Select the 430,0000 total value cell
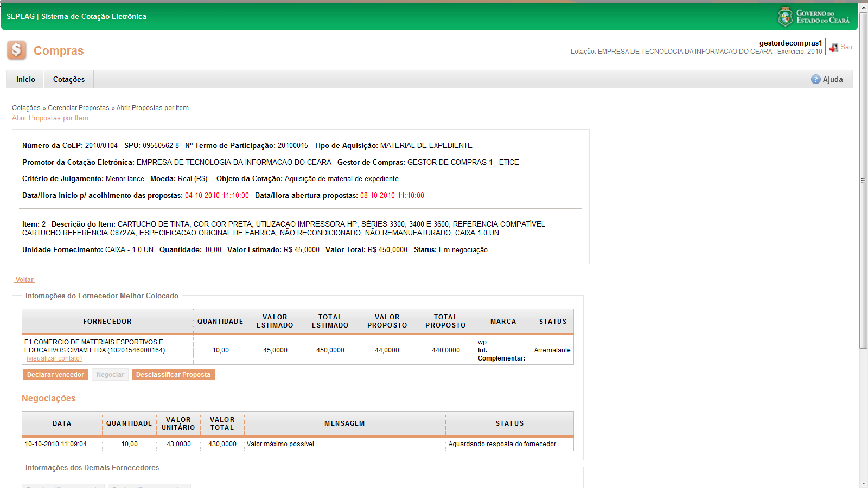 [222, 444]
